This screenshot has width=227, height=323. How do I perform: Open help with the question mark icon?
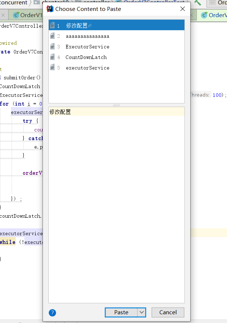point(52,313)
